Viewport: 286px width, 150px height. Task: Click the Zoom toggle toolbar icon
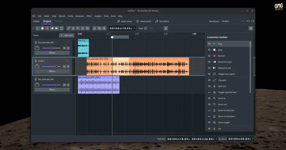coord(88,28)
